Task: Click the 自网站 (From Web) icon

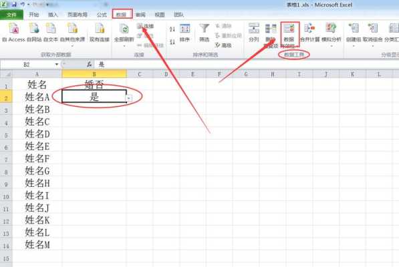Action: click(34, 32)
